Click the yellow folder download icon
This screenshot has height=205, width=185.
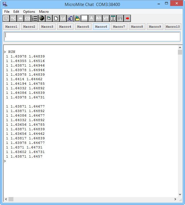[x=77, y=18]
